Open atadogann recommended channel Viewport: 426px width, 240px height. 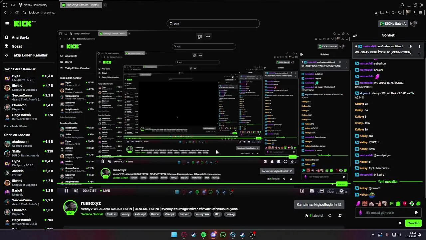tap(28, 143)
